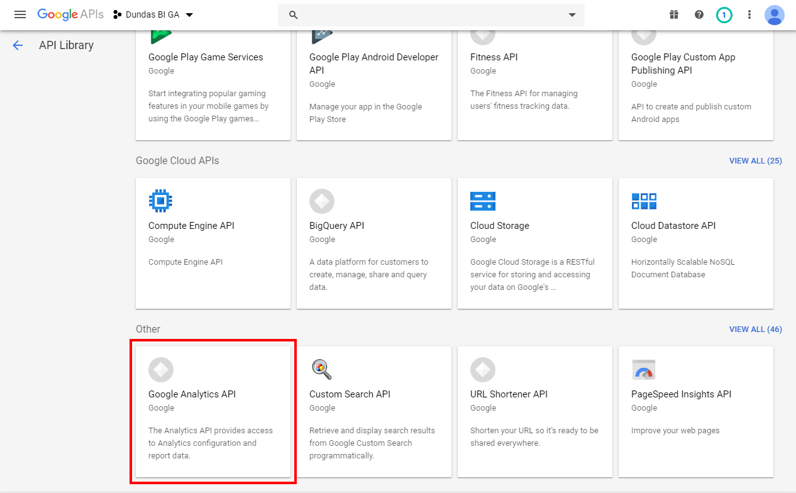The height and width of the screenshot is (493, 796).
Task: Open the notifications badge showing 1
Action: point(724,14)
